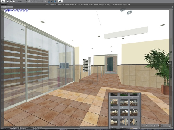
Task: Toggle the snap to grid icon
Action: coord(55,1)
